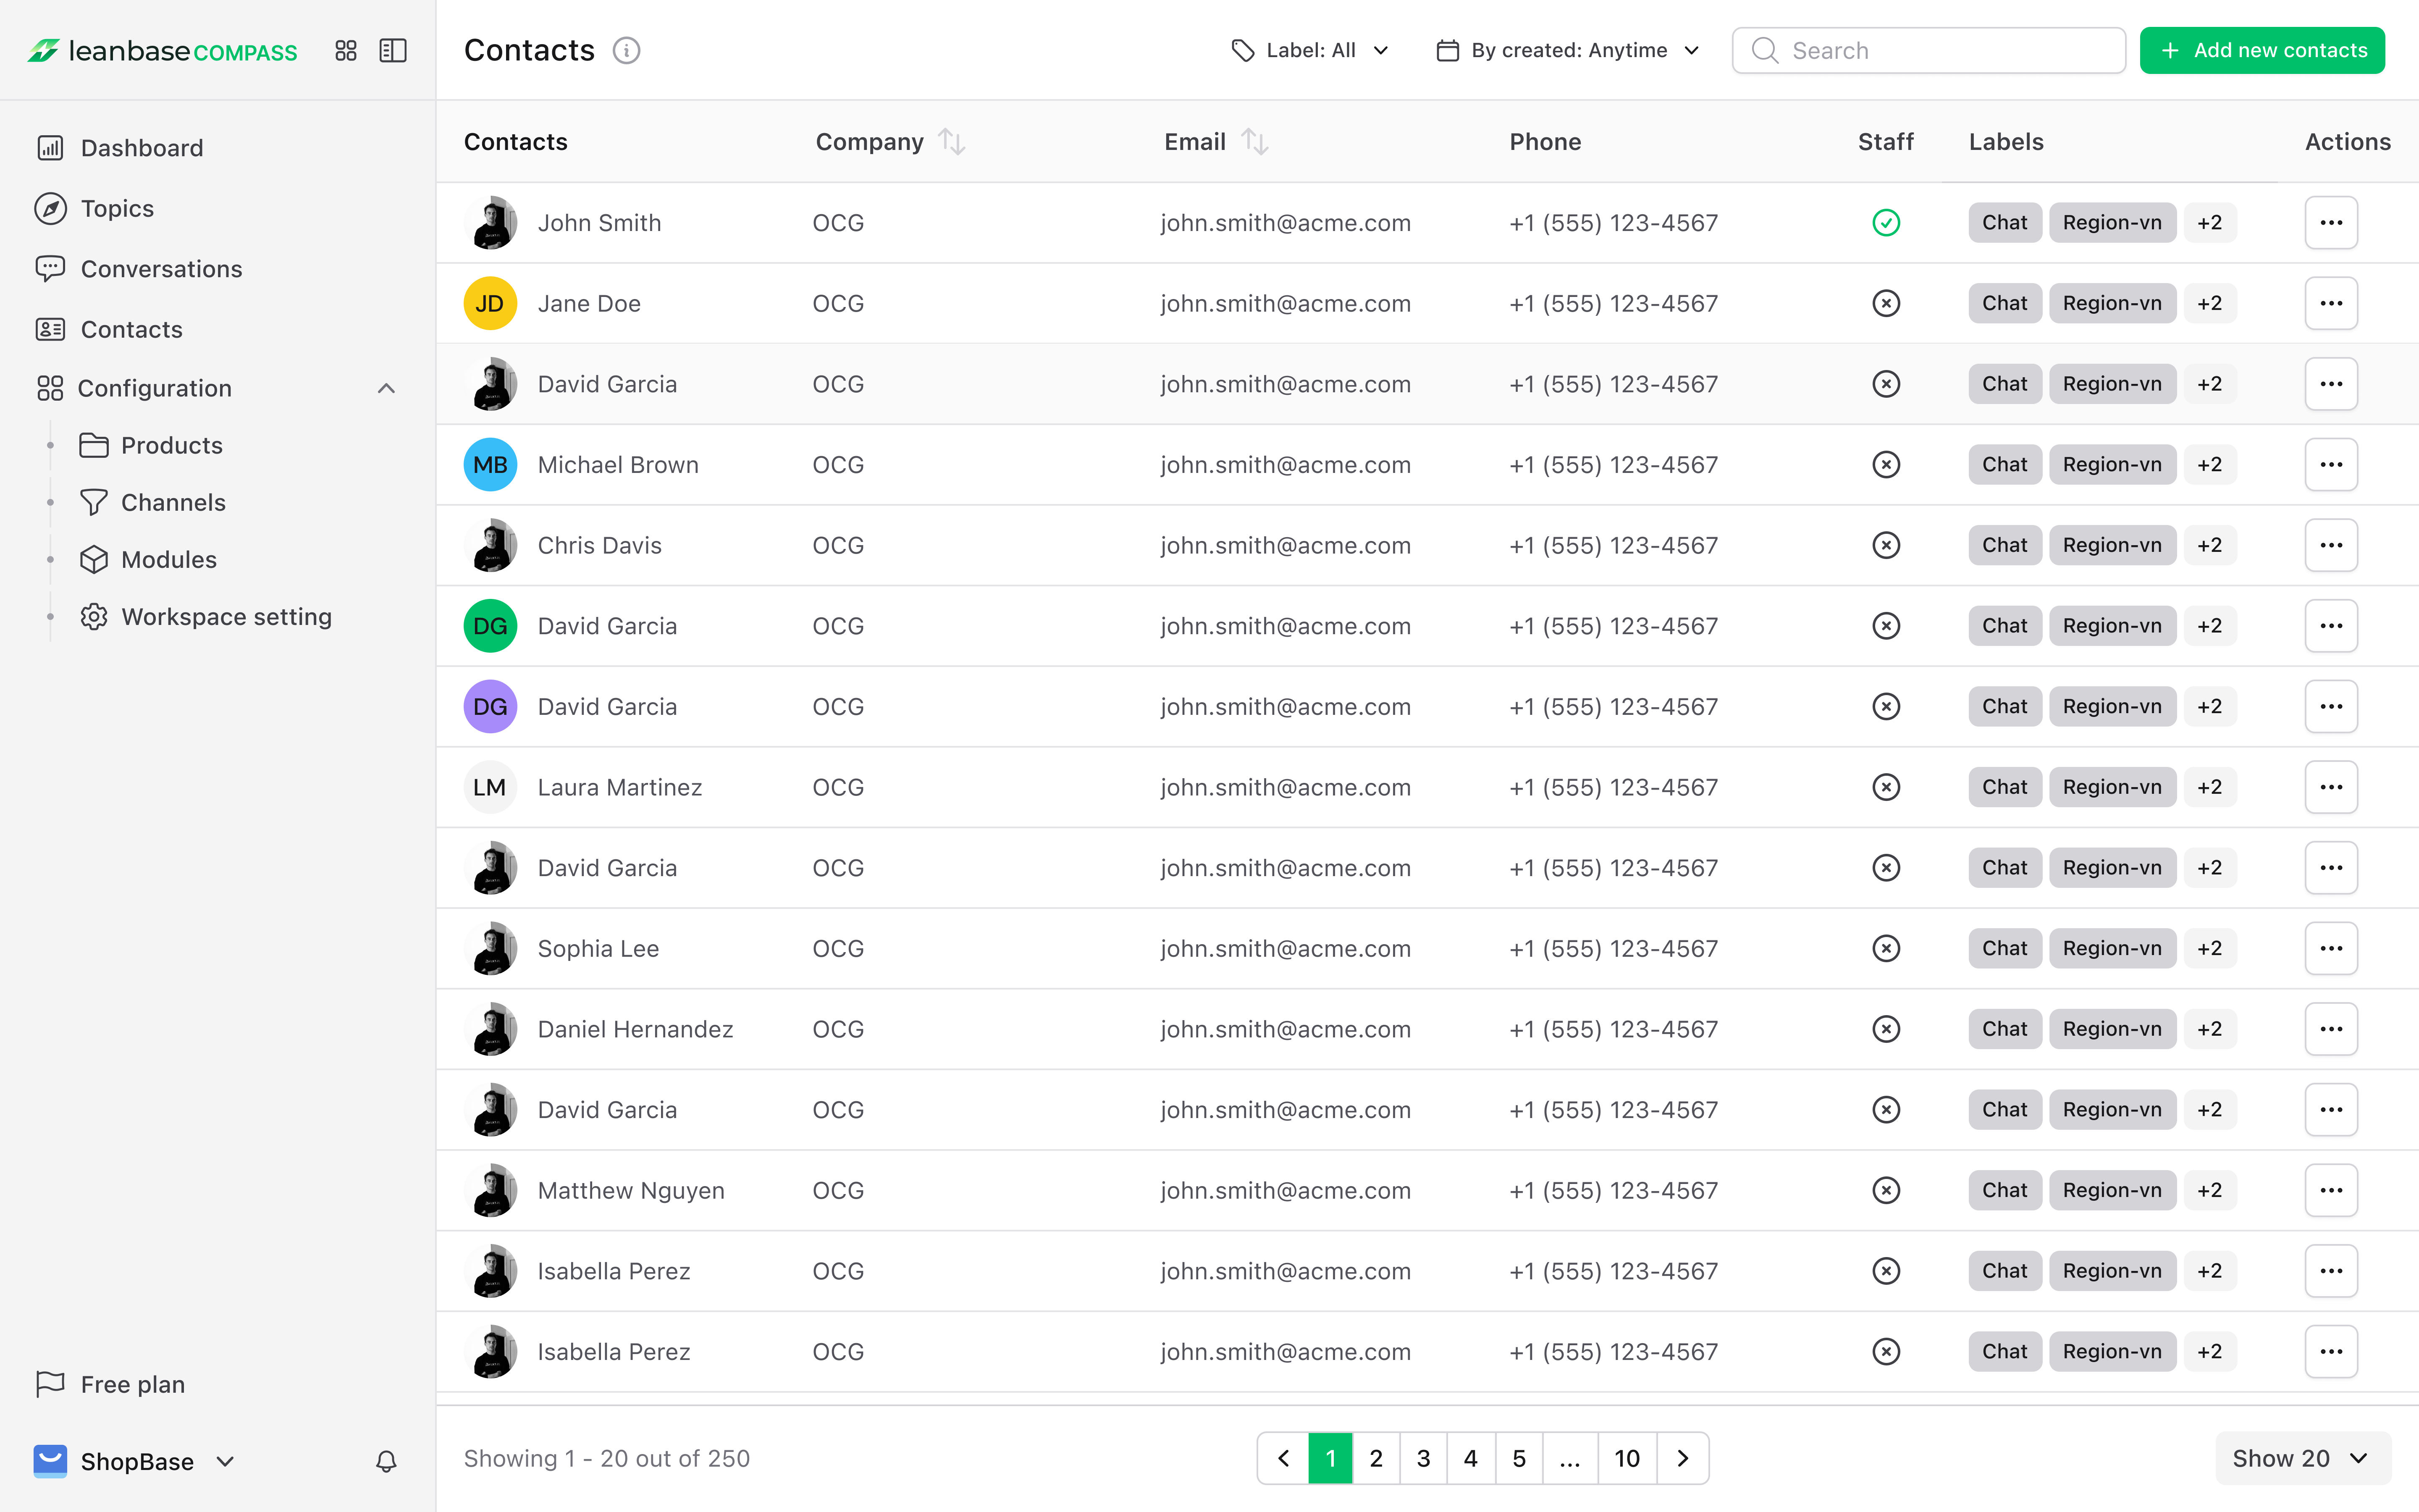
Task: Toggle staff status for Laura Martinez
Action: [1885, 787]
